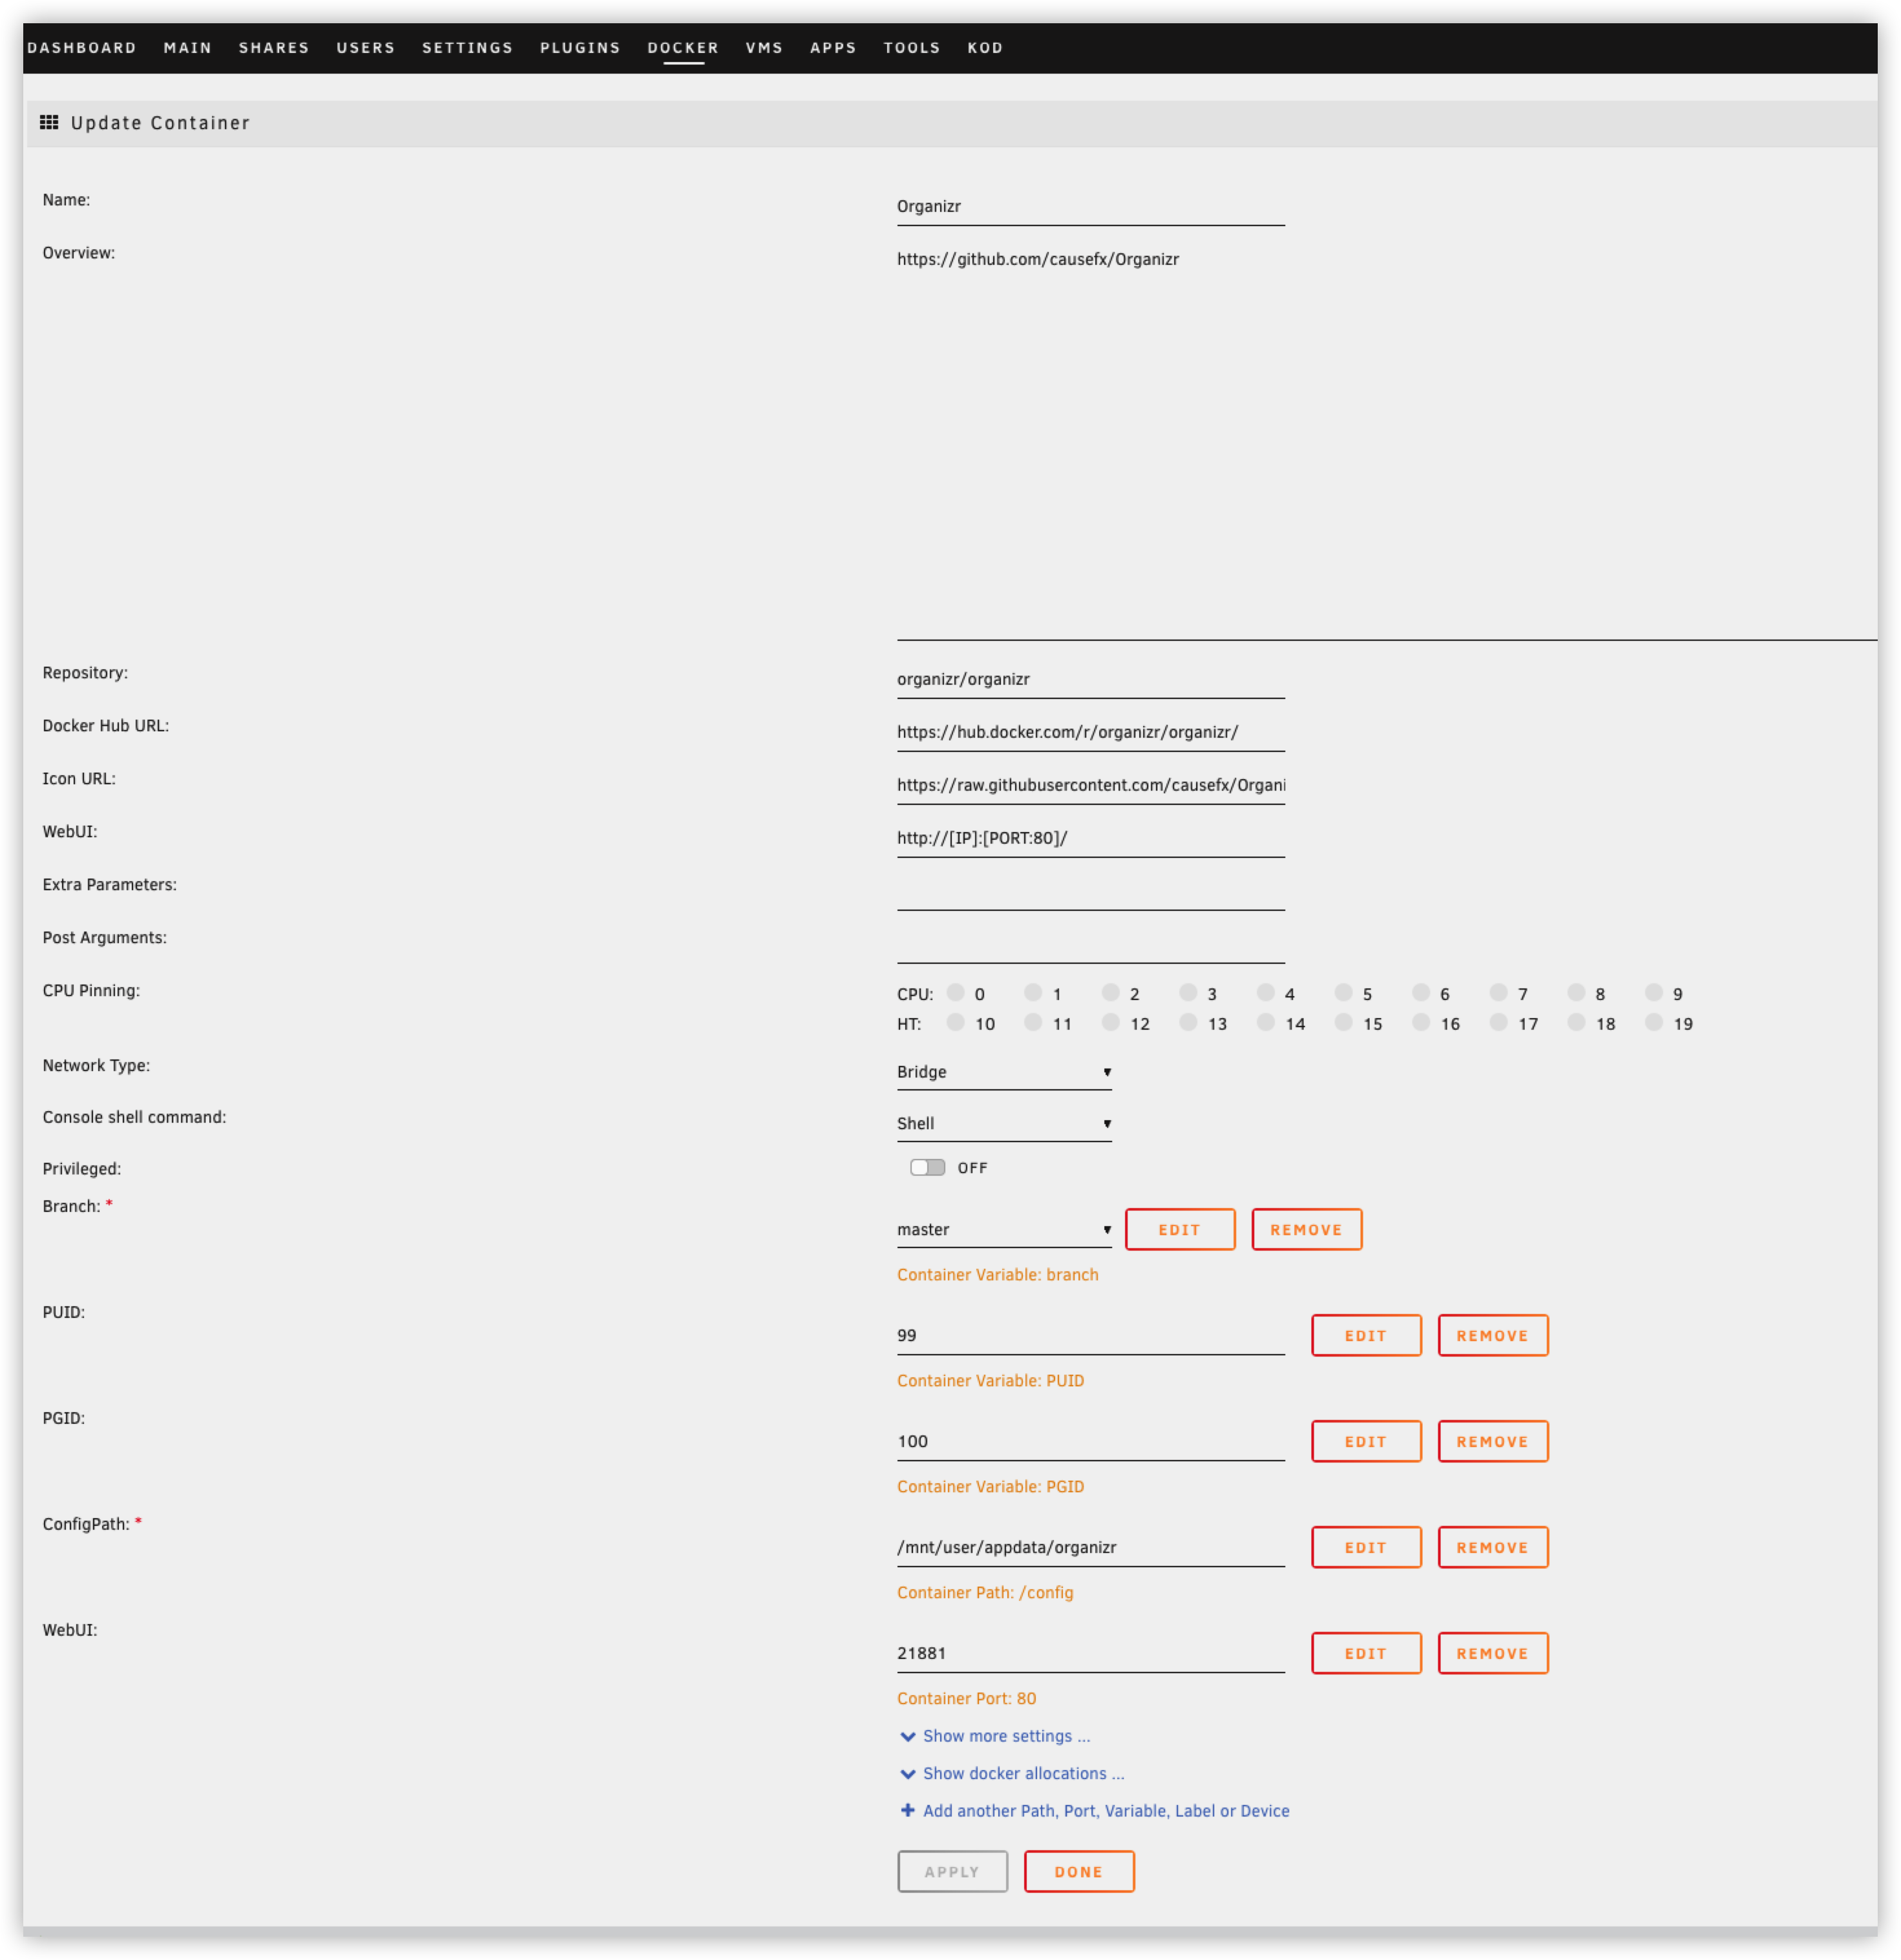Navigate to the SETTINGS menu
Screen dimensions: 1901x1960
pyautogui.click(x=467, y=47)
